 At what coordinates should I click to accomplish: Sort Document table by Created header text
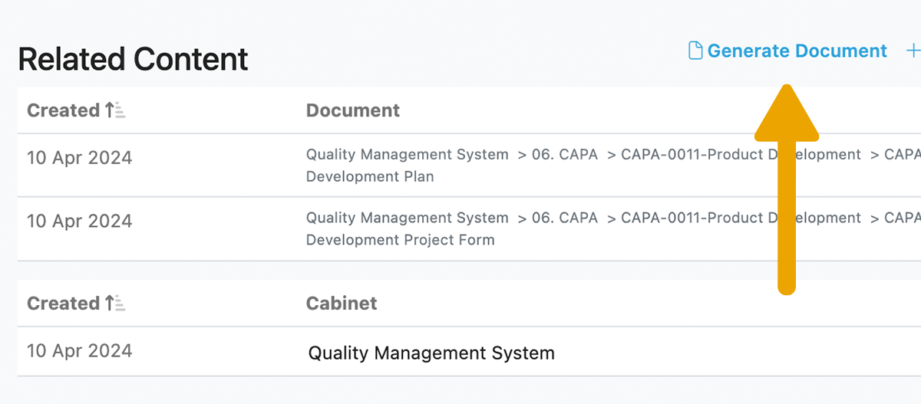pyautogui.click(x=63, y=110)
